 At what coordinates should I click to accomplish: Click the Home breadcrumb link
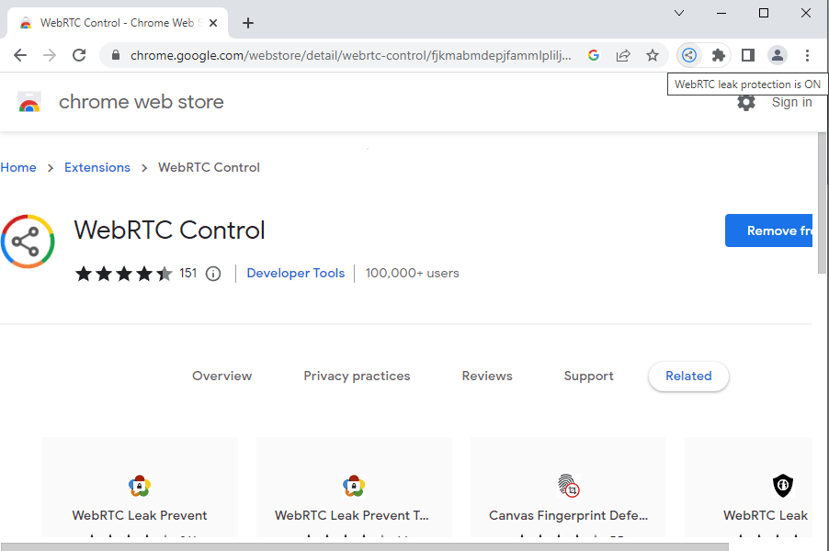point(18,167)
